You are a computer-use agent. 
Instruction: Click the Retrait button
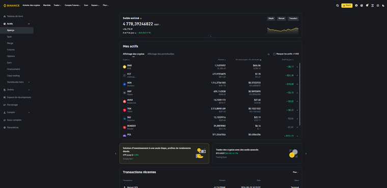click(282, 18)
